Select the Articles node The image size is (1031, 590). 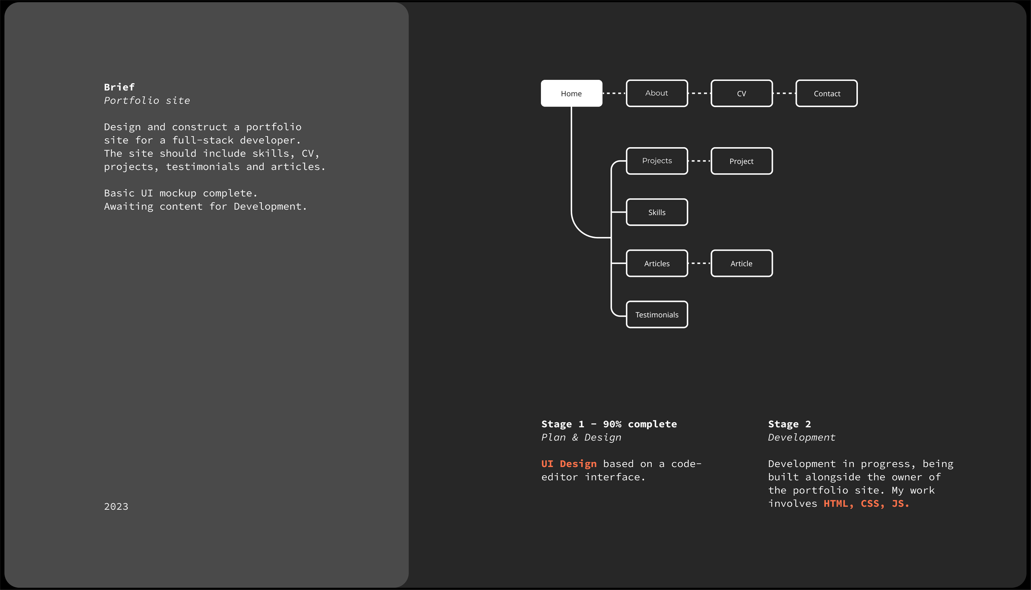click(656, 263)
